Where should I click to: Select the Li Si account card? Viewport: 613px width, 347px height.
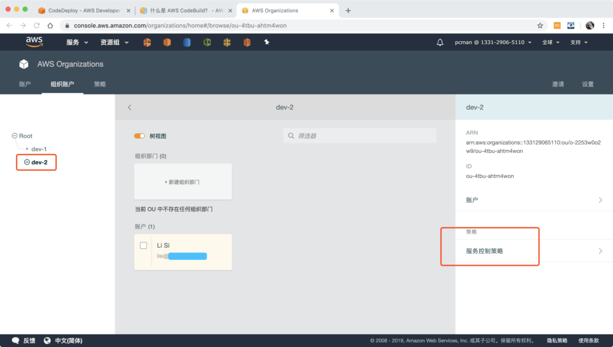pos(183,252)
